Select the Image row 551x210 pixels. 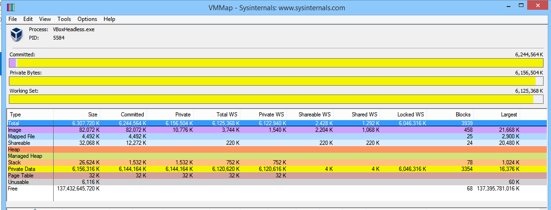click(277, 130)
